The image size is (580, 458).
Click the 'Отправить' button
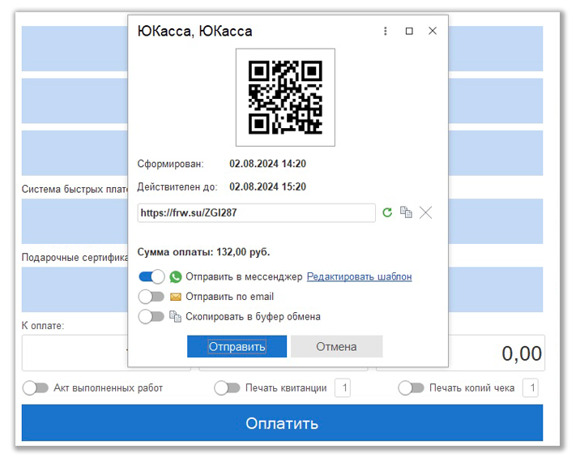click(237, 347)
